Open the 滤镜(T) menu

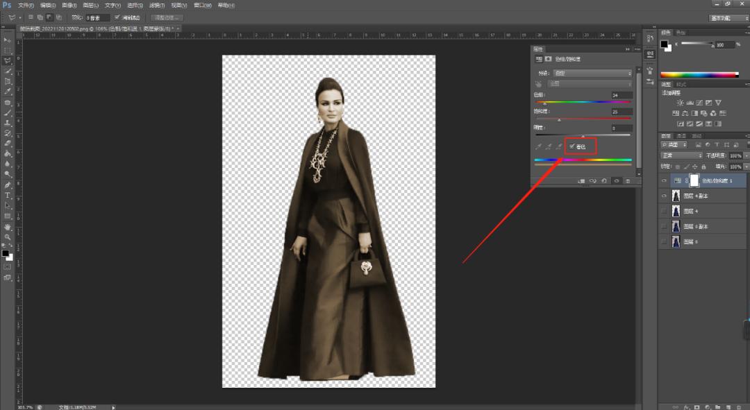(x=157, y=5)
